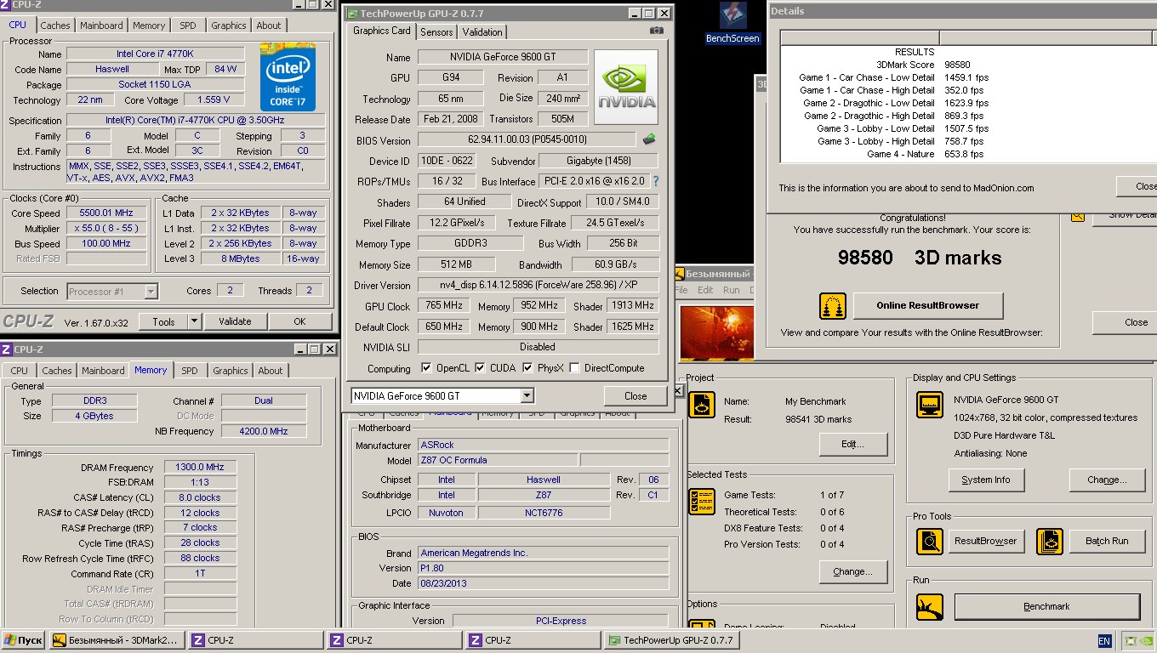Open the File menu in 3DMark
This screenshot has height=653, width=1157.
[681, 290]
